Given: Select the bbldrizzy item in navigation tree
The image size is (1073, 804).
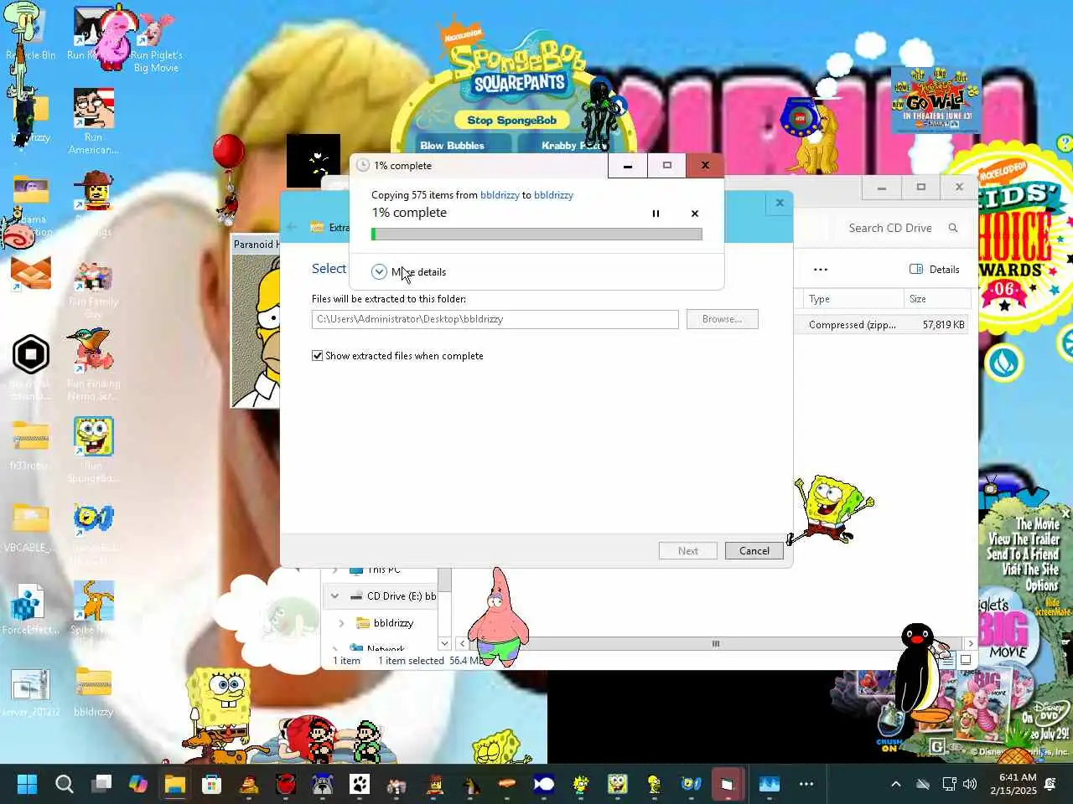Looking at the screenshot, I should point(393,623).
